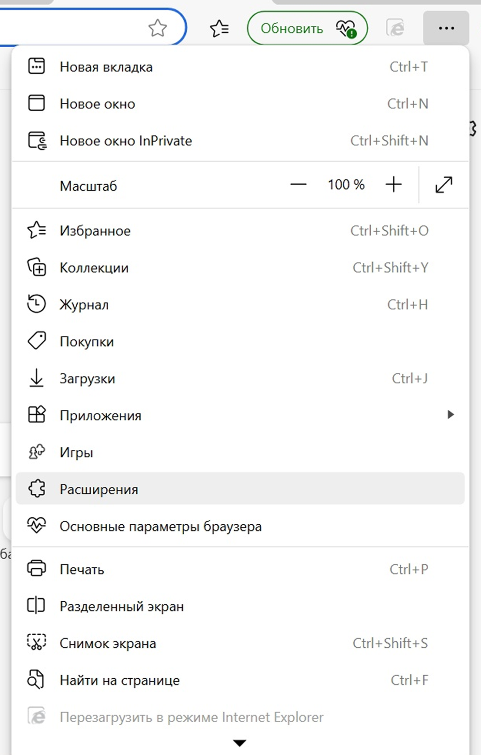Close the three-dots Settings and more menu
Image resolution: width=481 pixels, height=755 pixels.
click(x=446, y=28)
